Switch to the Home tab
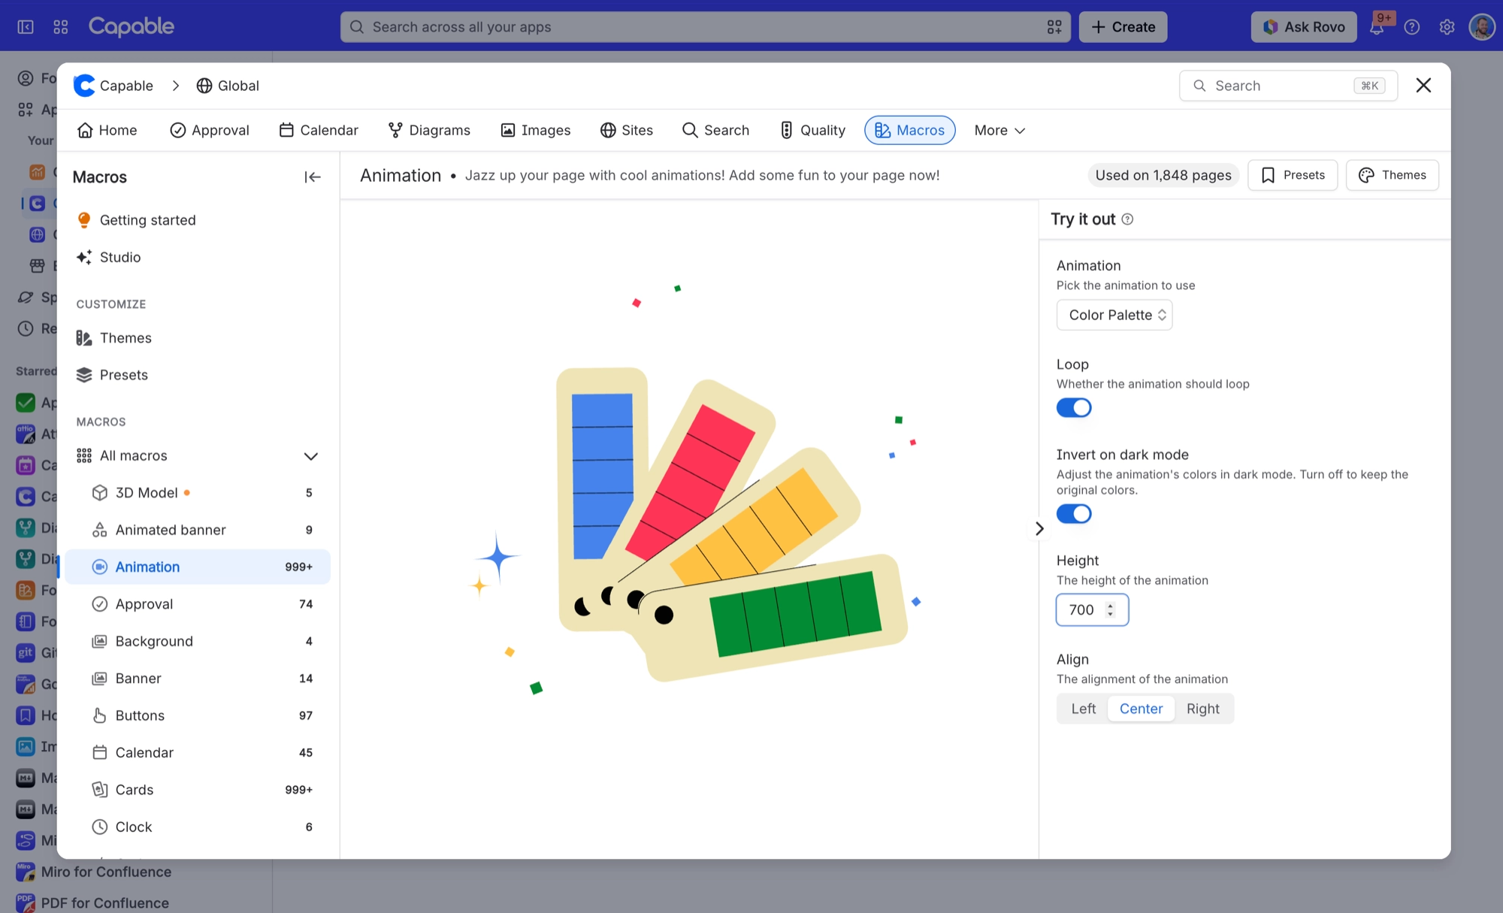Image resolution: width=1503 pixels, height=913 pixels. tap(107, 130)
